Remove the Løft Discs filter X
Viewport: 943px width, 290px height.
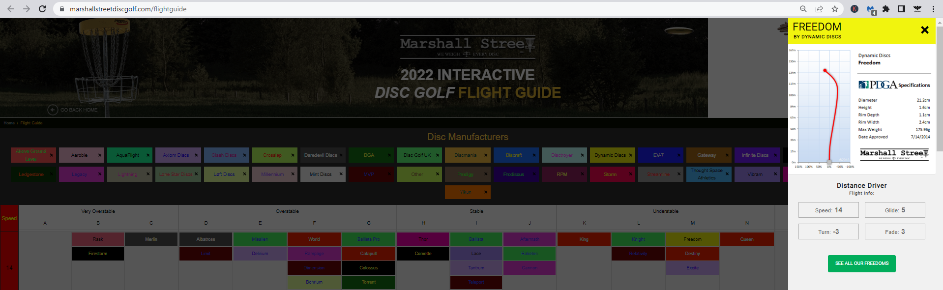point(244,174)
